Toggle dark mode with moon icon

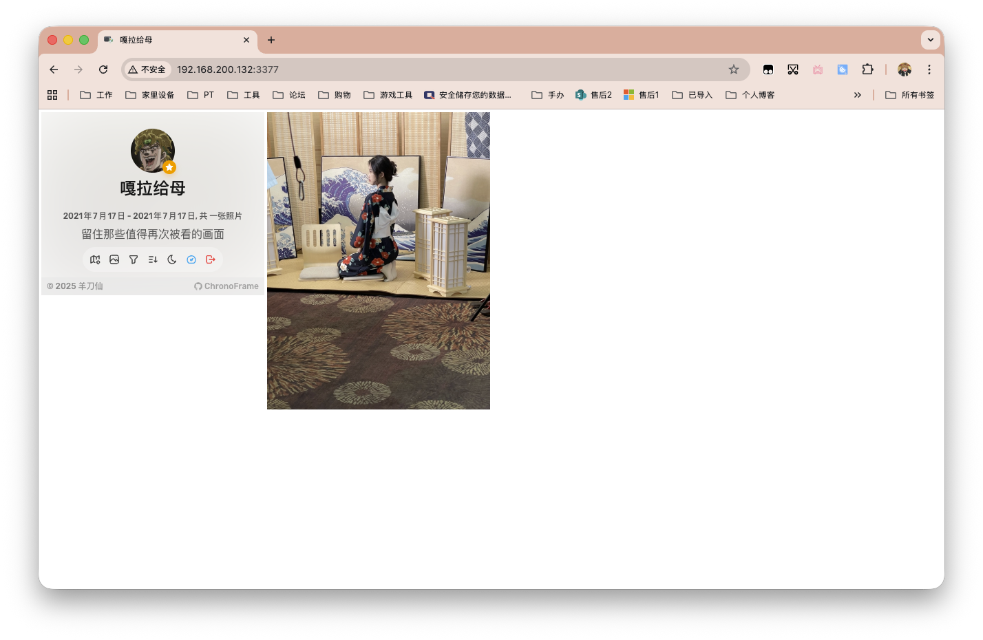click(172, 259)
